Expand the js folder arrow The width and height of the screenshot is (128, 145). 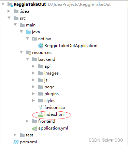point(33,80)
